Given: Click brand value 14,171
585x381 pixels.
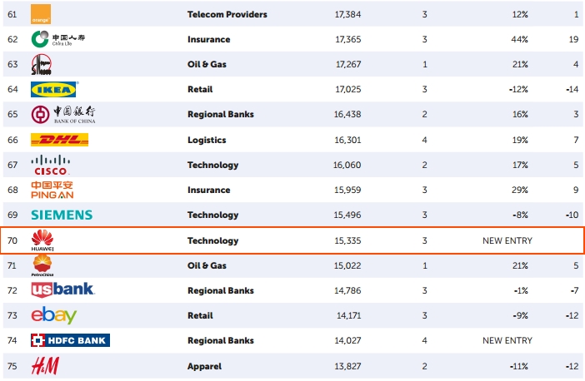Looking at the screenshot, I should pyautogui.click(x=349, y=315).
